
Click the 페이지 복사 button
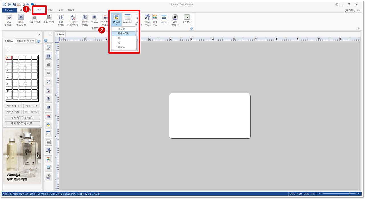pos(13,112)
